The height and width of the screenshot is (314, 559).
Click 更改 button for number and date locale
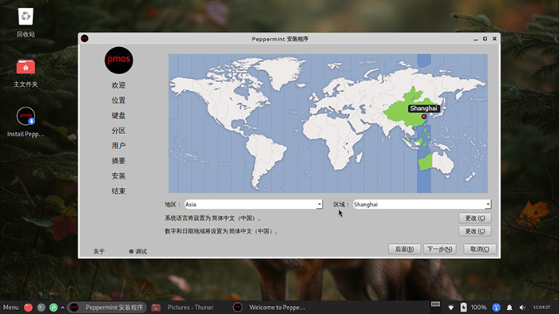pos(475,231)
